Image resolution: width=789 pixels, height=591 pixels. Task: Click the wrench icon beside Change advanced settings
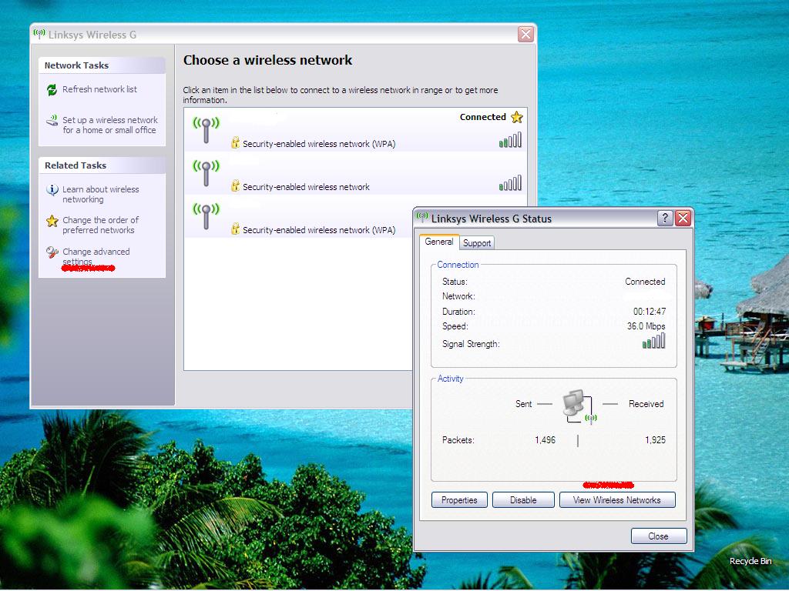pyautogui.click(x=52, y=252)
